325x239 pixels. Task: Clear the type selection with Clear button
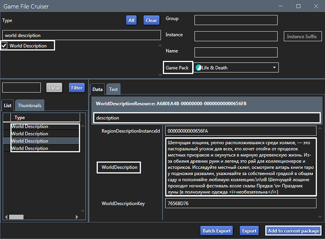(151, 20)
